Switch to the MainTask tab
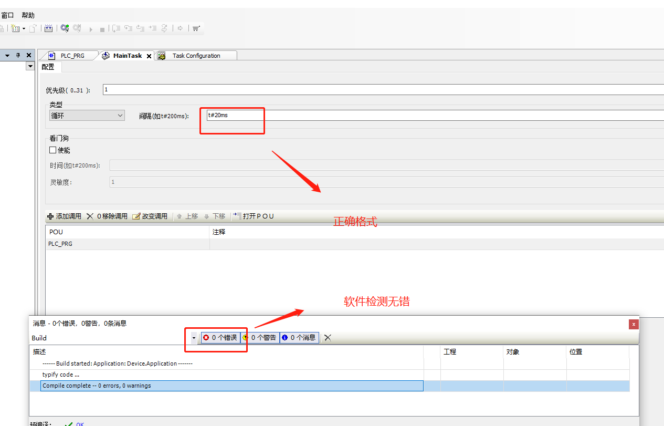This screenshot has height=426, width=664. coord(128,56)
